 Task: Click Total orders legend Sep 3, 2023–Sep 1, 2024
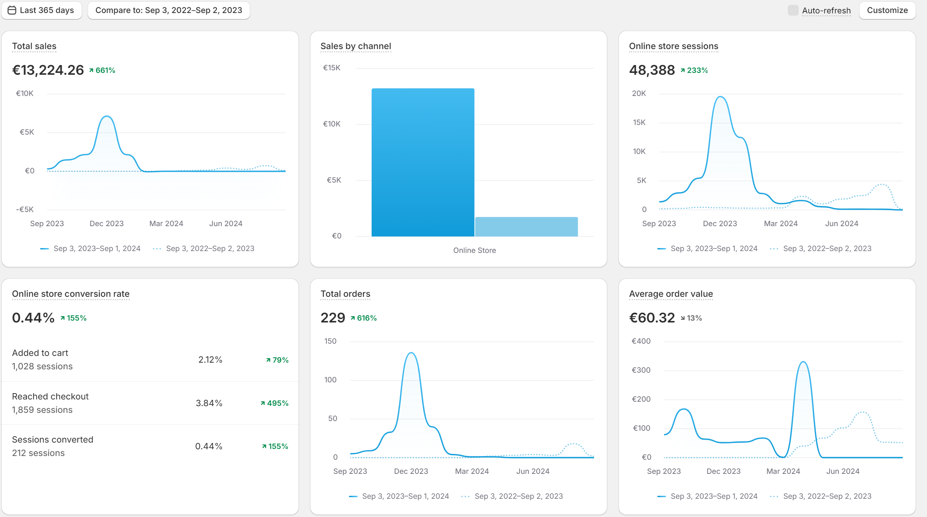click(399, 496)
